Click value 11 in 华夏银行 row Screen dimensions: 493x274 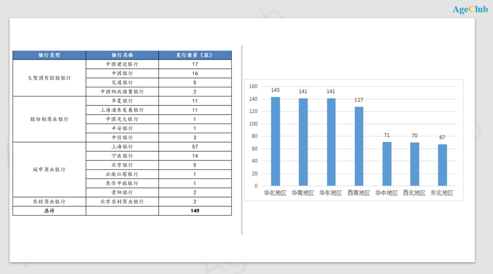coord(195,100)
